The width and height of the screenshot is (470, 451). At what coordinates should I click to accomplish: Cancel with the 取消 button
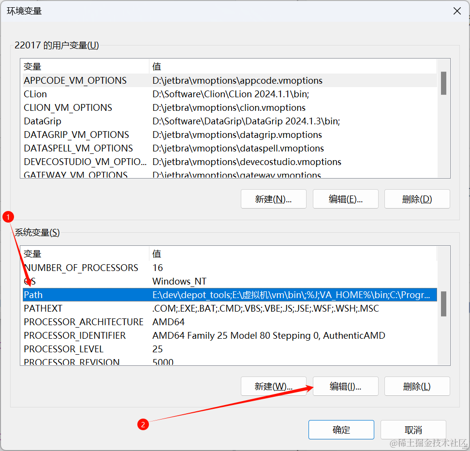point(413,430)
